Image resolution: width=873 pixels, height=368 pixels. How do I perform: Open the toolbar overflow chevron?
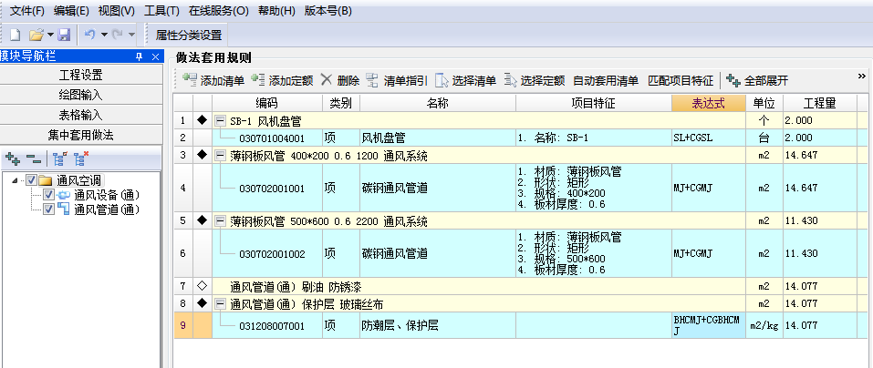coord(862,77)
